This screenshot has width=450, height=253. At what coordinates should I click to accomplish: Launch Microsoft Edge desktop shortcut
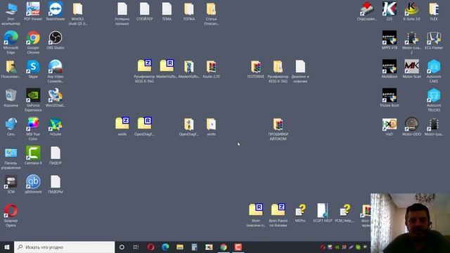11,38
